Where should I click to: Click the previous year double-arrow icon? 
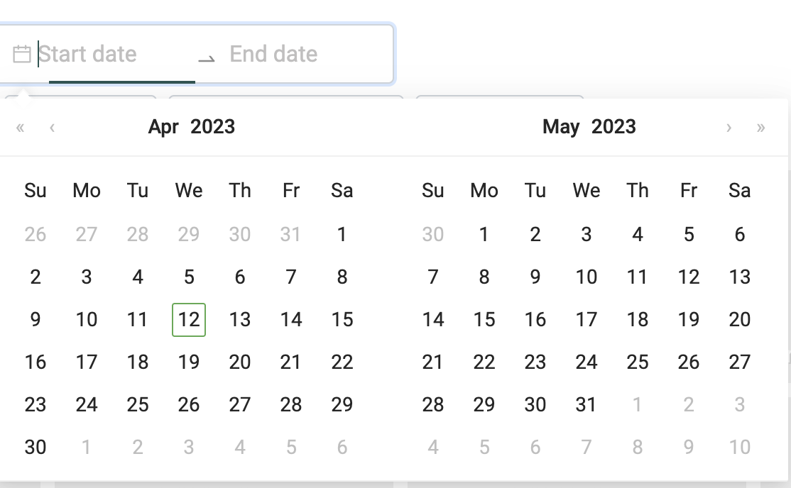click(20, 128)
